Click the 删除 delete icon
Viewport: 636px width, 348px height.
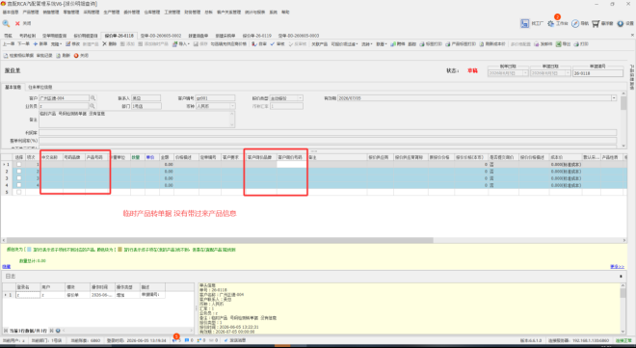tap(105, 43)
